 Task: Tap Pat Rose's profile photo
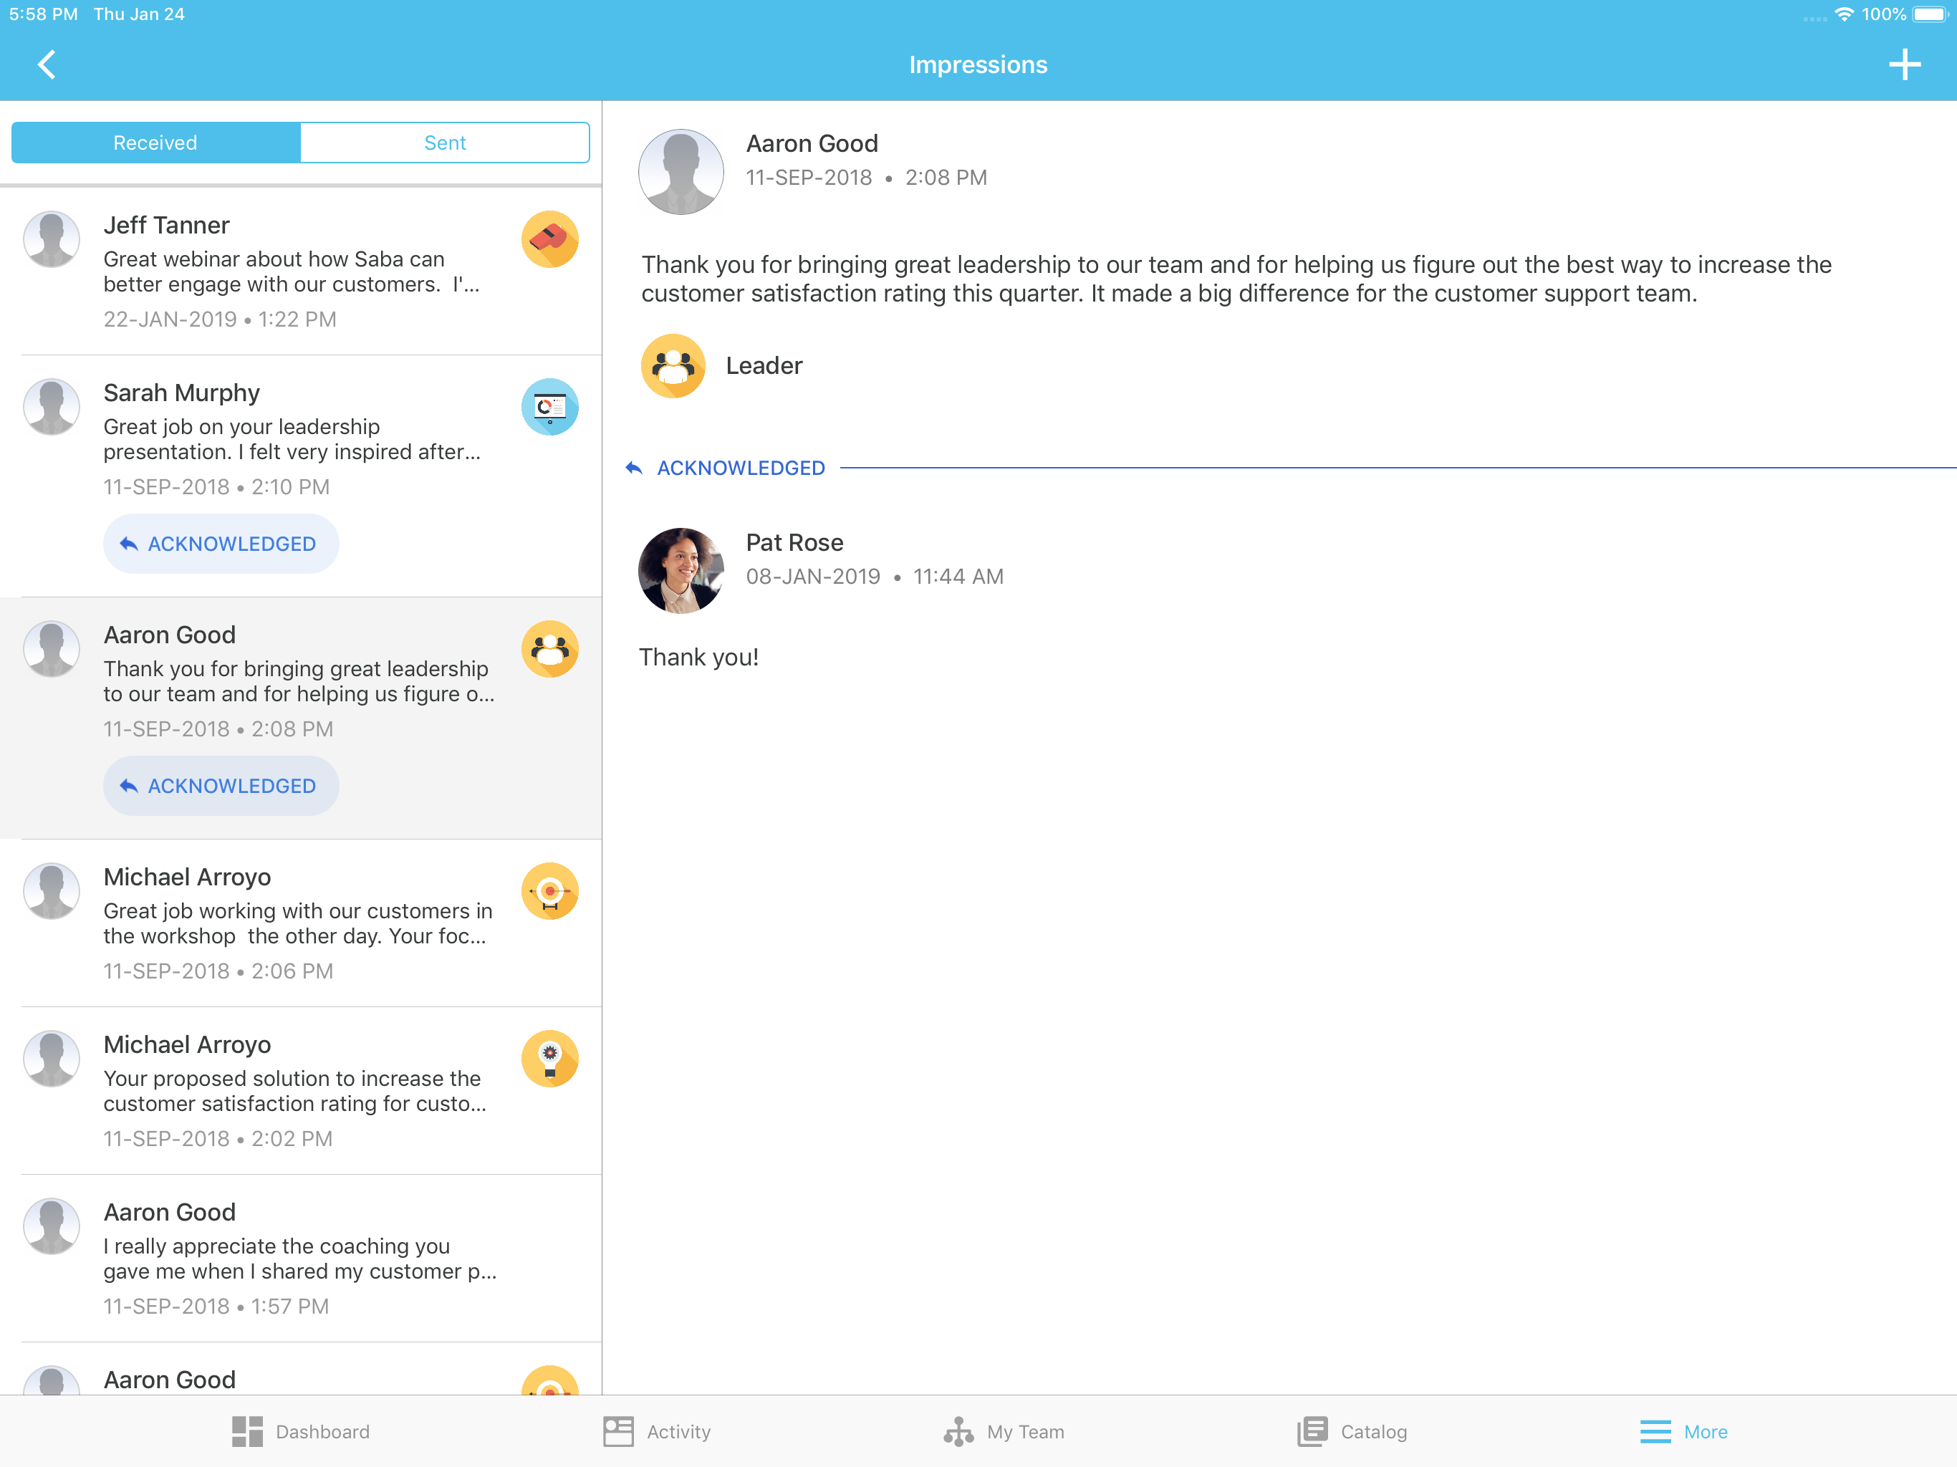[x=681, y=571]
